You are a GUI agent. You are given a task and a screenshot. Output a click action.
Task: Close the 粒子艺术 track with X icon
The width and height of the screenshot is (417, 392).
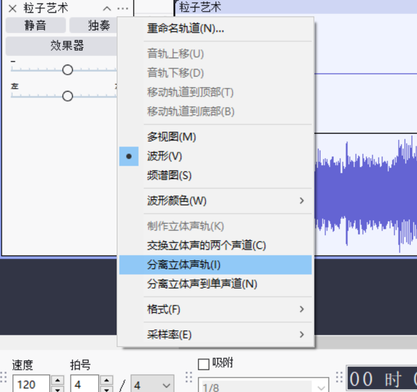[x=12, y=9]
